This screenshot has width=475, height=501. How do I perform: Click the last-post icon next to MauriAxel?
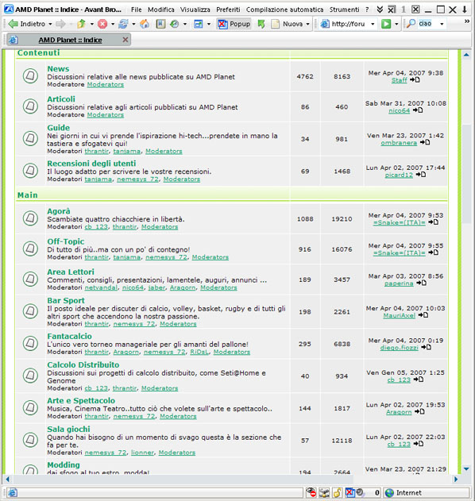[x=423, y=315]
